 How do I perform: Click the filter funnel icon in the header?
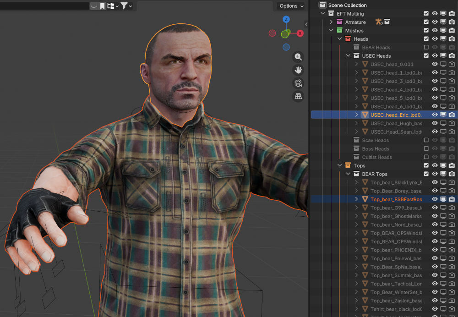(x=124, y=6)
